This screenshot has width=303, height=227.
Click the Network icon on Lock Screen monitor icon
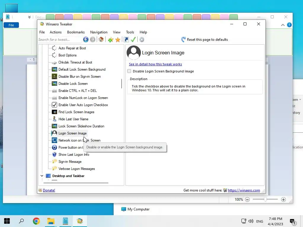(54, 140)
